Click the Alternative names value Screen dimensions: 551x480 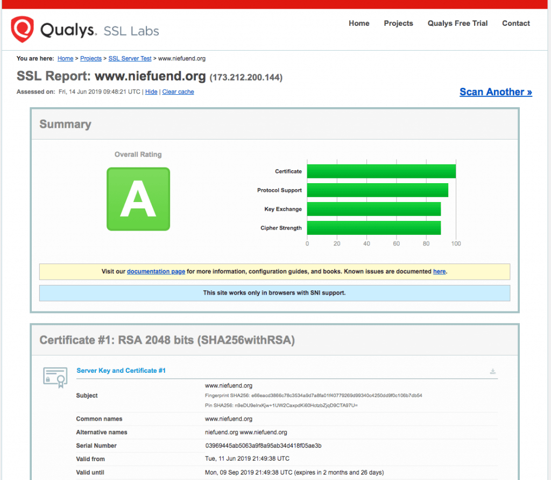coord(246,432)
